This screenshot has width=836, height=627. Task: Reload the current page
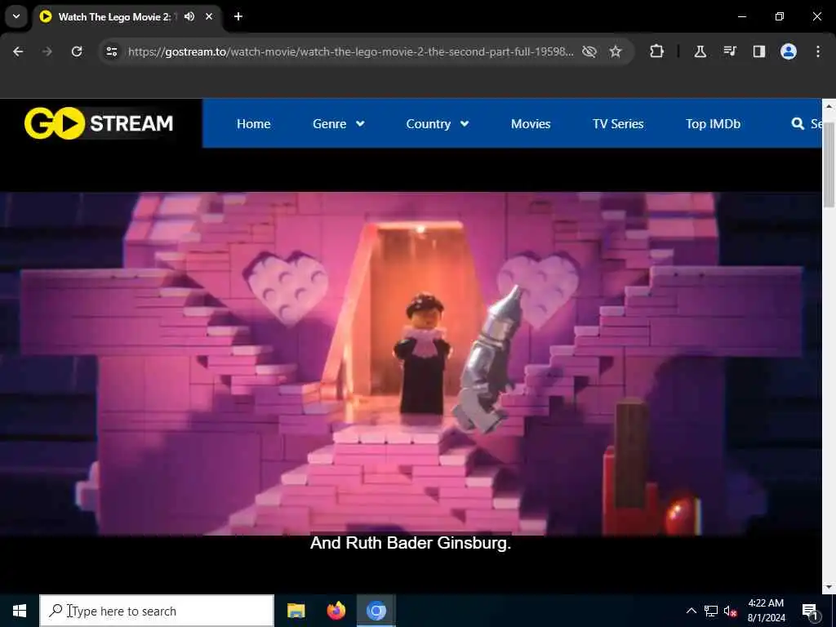tap(77, 51)
